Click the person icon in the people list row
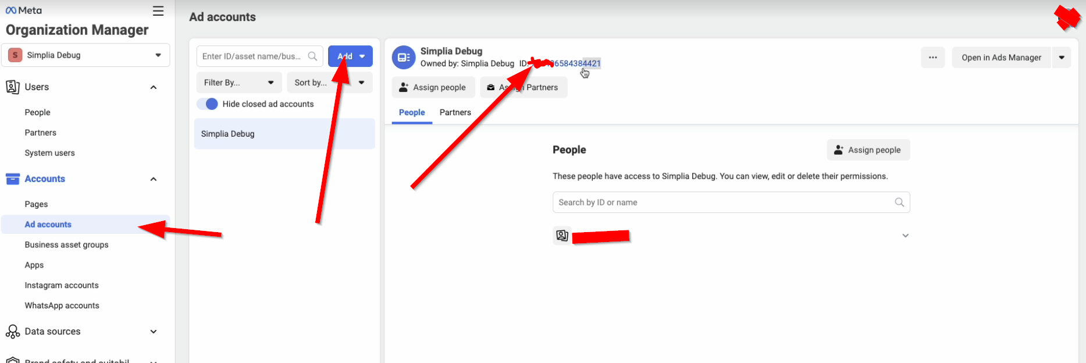The width and height of the screenshot is (1086, 363). point(562,236)
